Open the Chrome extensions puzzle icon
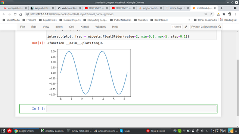This screenshot has width=239, height=134. tap(224, 14)
